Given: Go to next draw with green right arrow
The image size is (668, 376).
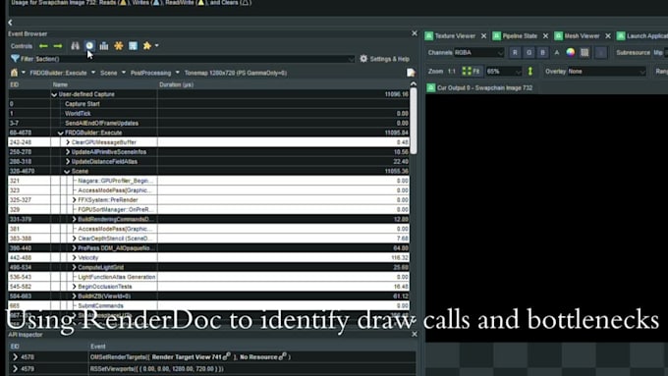Looking at the screenshot, I should tap(58, 46).
